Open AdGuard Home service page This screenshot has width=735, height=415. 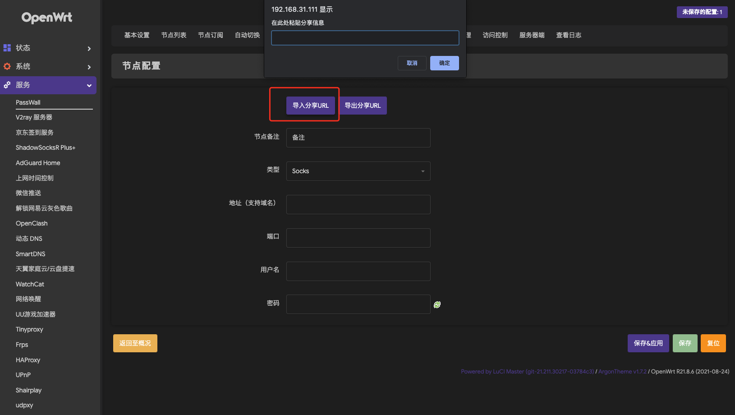pos(38,163)
